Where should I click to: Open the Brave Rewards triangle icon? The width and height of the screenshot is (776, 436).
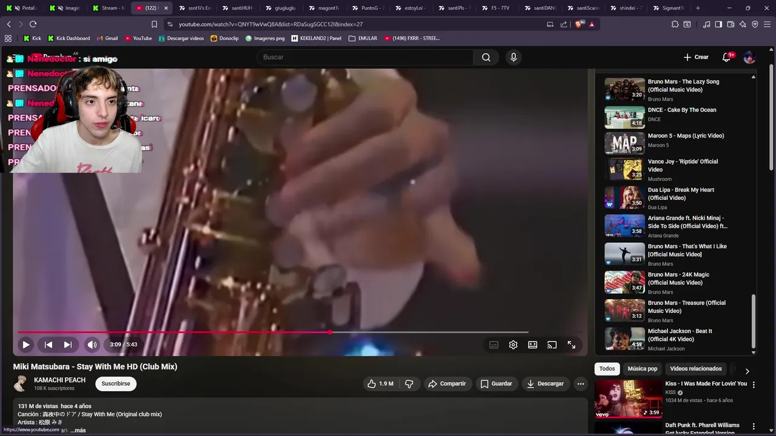tap(592, 24)
